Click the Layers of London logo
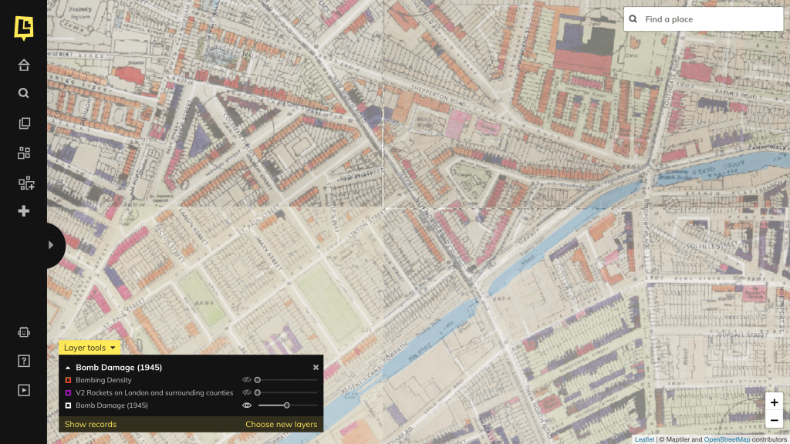Viewport: 790px width, 444px height. coord(23,27)
